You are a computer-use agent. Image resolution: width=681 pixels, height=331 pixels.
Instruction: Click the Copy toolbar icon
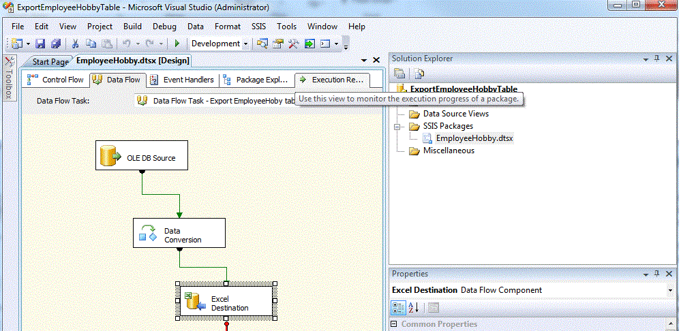point(91,44)
